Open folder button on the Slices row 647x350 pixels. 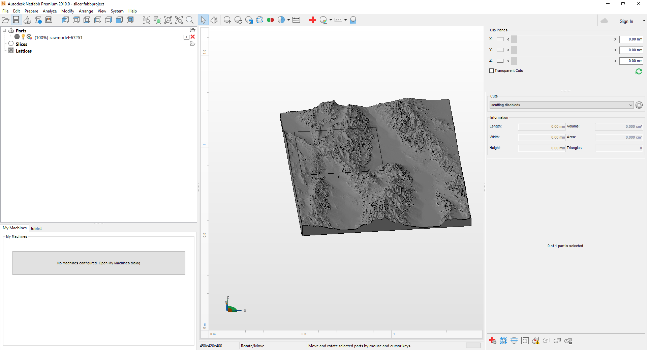(x=193, y=43)
